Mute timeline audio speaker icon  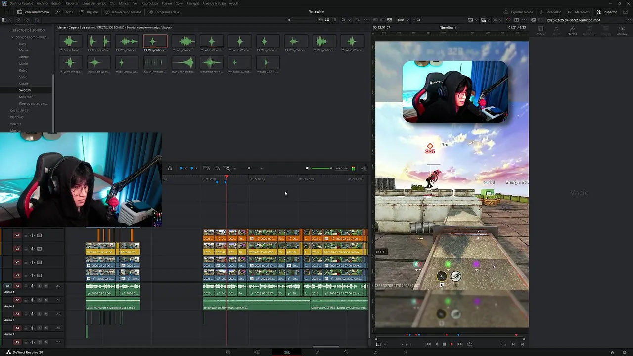pos(308,168)
